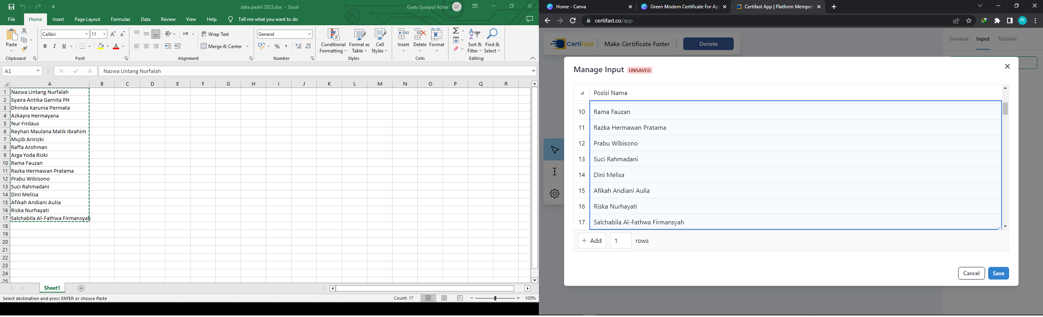Viewport: 1043px width, 317px height.
Task: Toggle Bold formatting
Action: [45, 47]
